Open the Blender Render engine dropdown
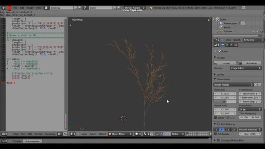265x149 pixels. pos(134,8)
